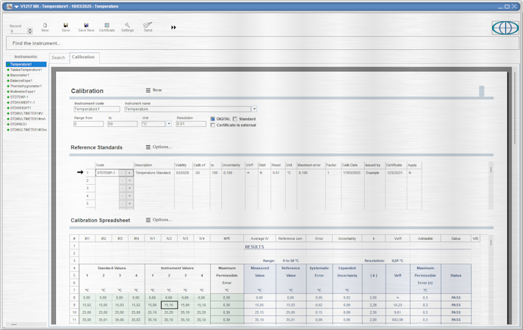The width and height of the screenshot is (523, 330).
Task: Select STDMULTIMETER1#mA instrument
Action: (x=28, y=119)
